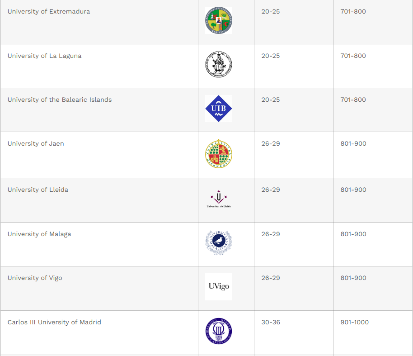Open the University of Jaen link
413x356 pixels.
coord(36,143)
